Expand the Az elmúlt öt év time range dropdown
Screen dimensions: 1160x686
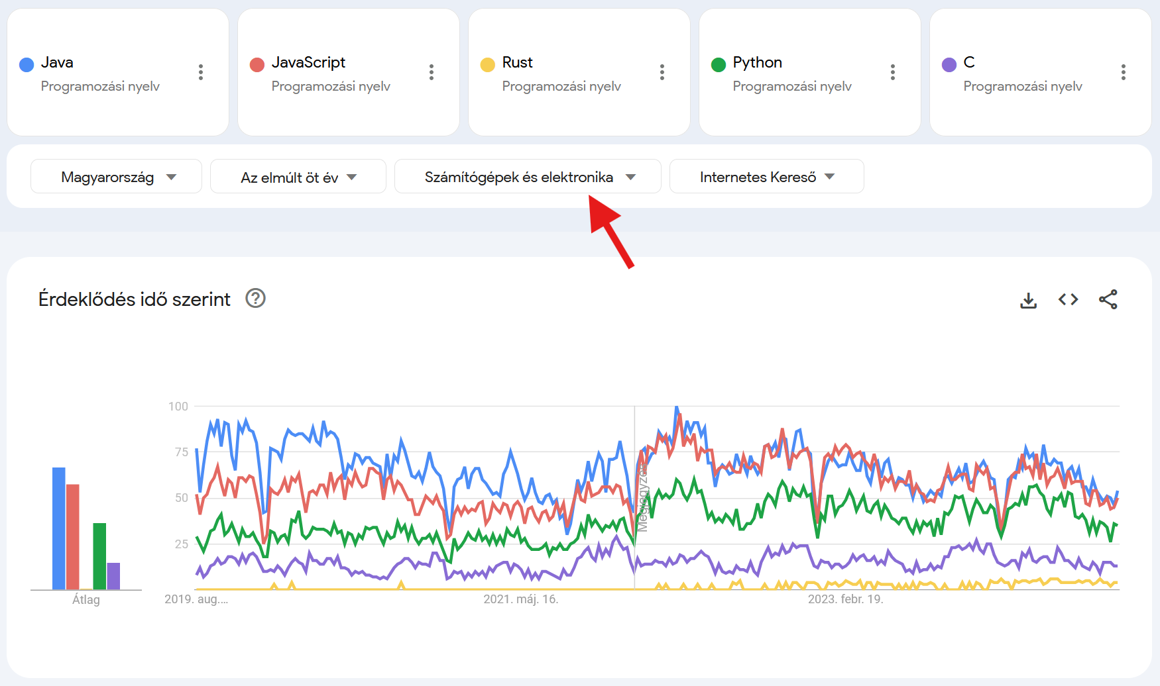point(298,176)
